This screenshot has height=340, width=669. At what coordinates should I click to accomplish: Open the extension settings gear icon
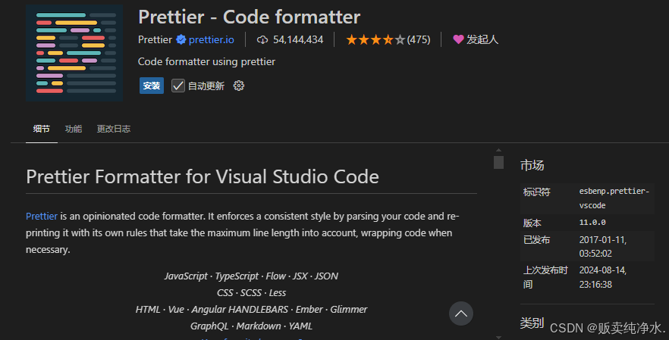tap(239, 86)
